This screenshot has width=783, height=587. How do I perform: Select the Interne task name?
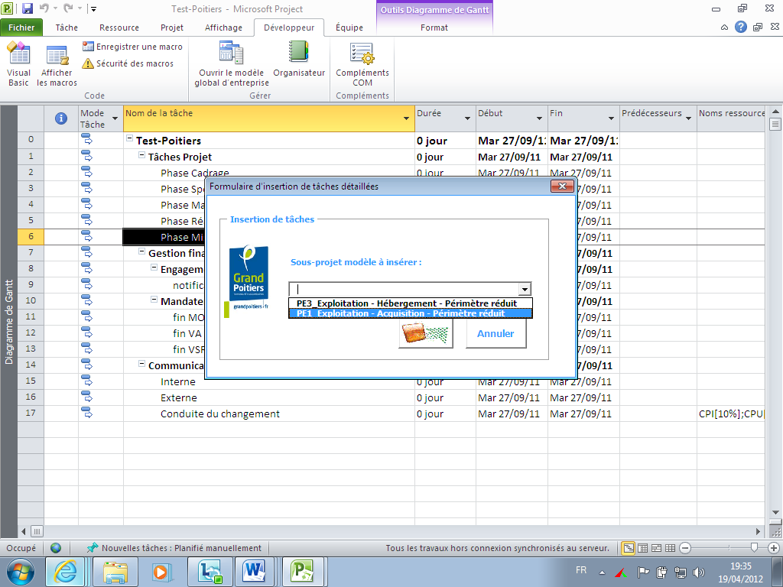tap(177, 382)
